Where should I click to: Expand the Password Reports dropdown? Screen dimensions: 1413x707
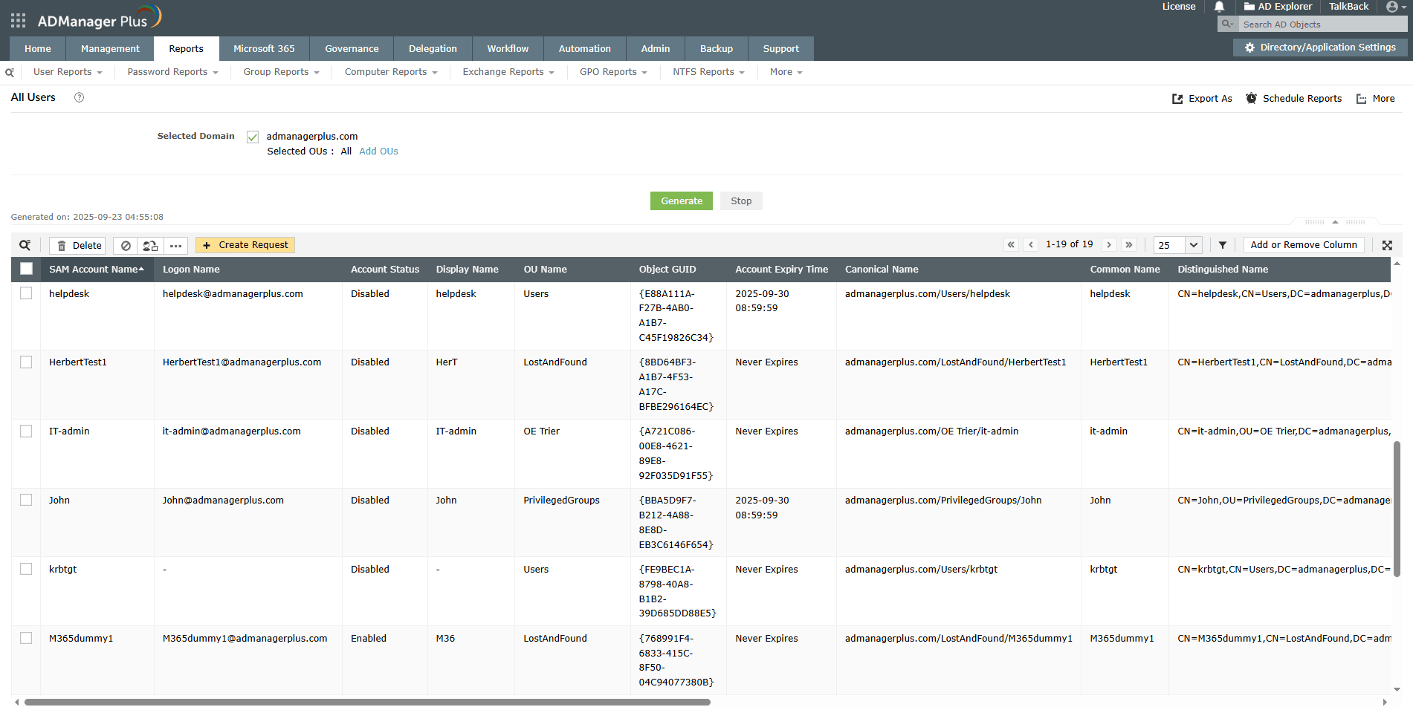[172, 72]
